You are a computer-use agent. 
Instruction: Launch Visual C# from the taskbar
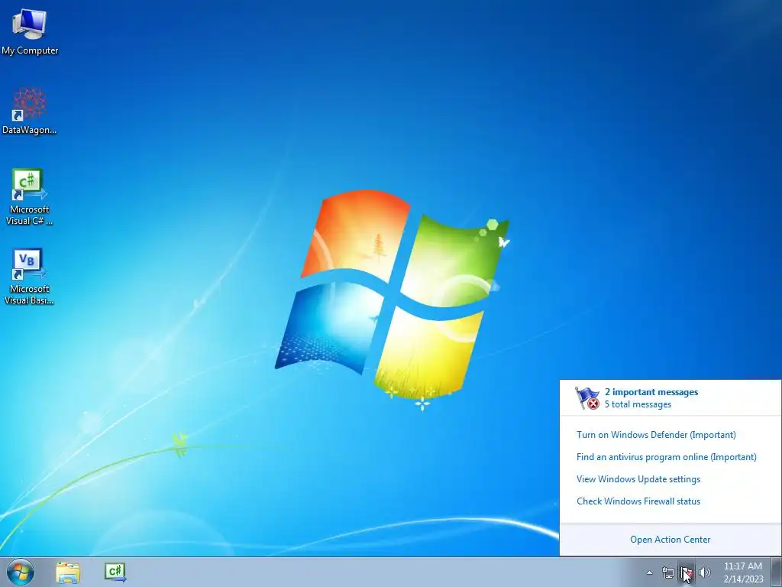(x=116, y=572)
